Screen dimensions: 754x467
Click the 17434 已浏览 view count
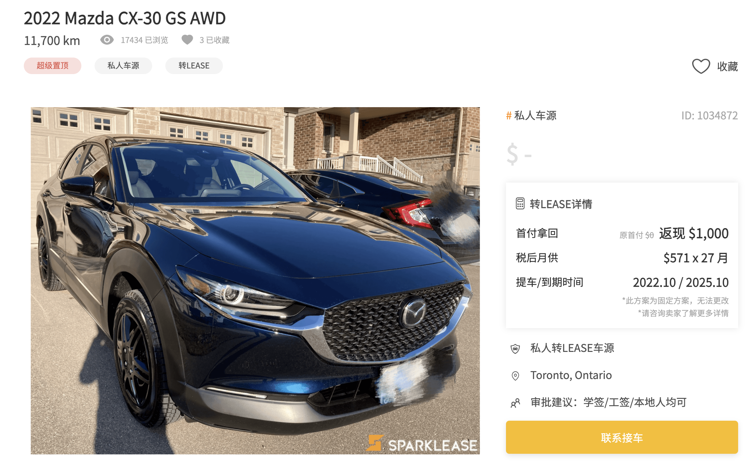(145, 40)
